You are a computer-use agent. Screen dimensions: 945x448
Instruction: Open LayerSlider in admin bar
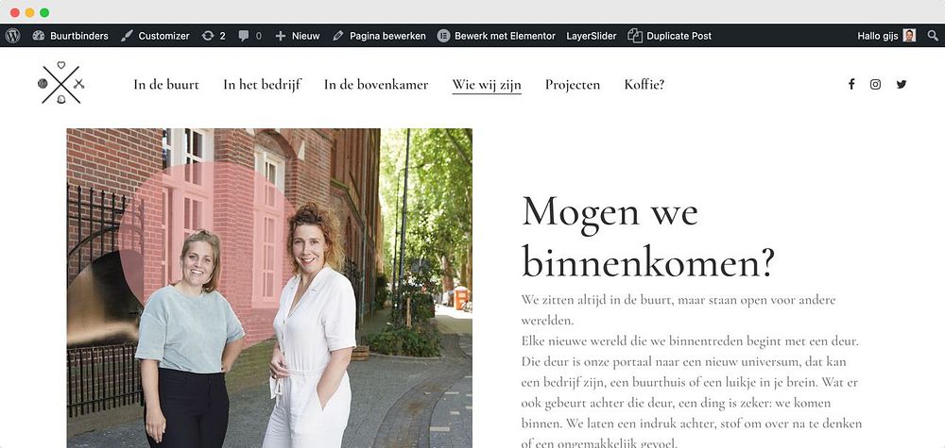[x=592, y=36]
